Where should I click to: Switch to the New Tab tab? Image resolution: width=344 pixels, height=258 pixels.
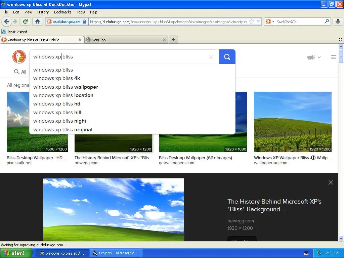(126, 40)
